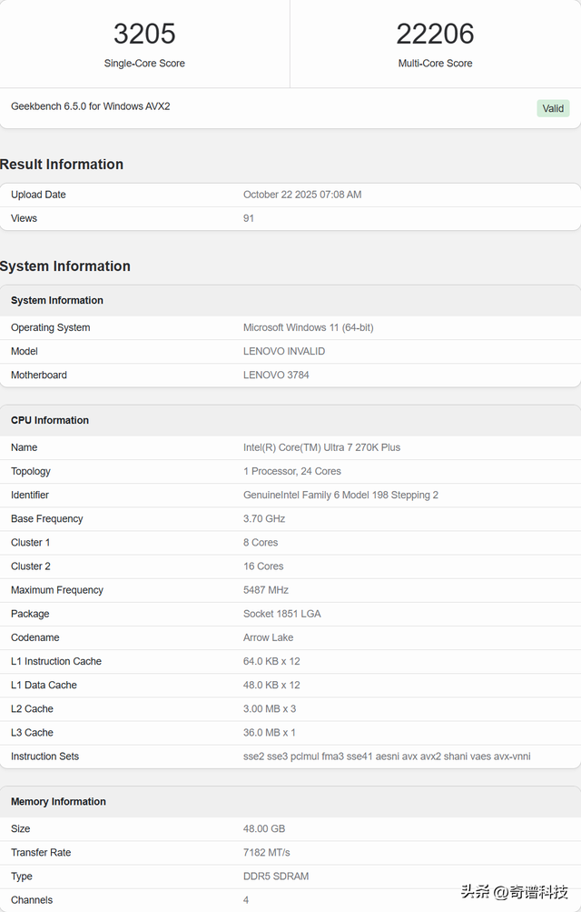This screenshot has width=581, height=912.
Task: Click the Multi-Core Score label
Action: coord(435,64)
